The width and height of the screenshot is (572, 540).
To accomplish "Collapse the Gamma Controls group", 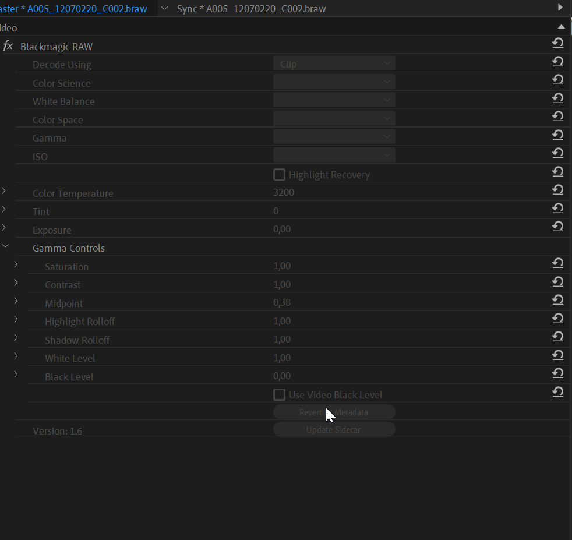I will (x=5, y=246).
